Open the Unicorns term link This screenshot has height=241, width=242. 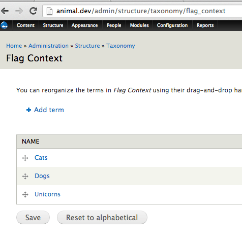47,194
